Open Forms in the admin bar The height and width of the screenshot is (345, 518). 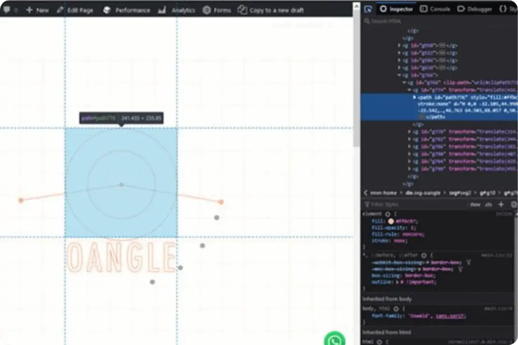point(217,10)
